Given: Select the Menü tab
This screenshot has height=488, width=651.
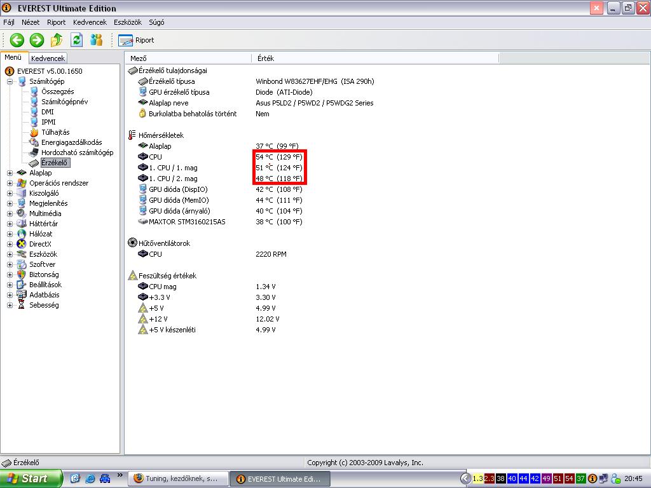Looking at the screenshot, I should 13,58.
